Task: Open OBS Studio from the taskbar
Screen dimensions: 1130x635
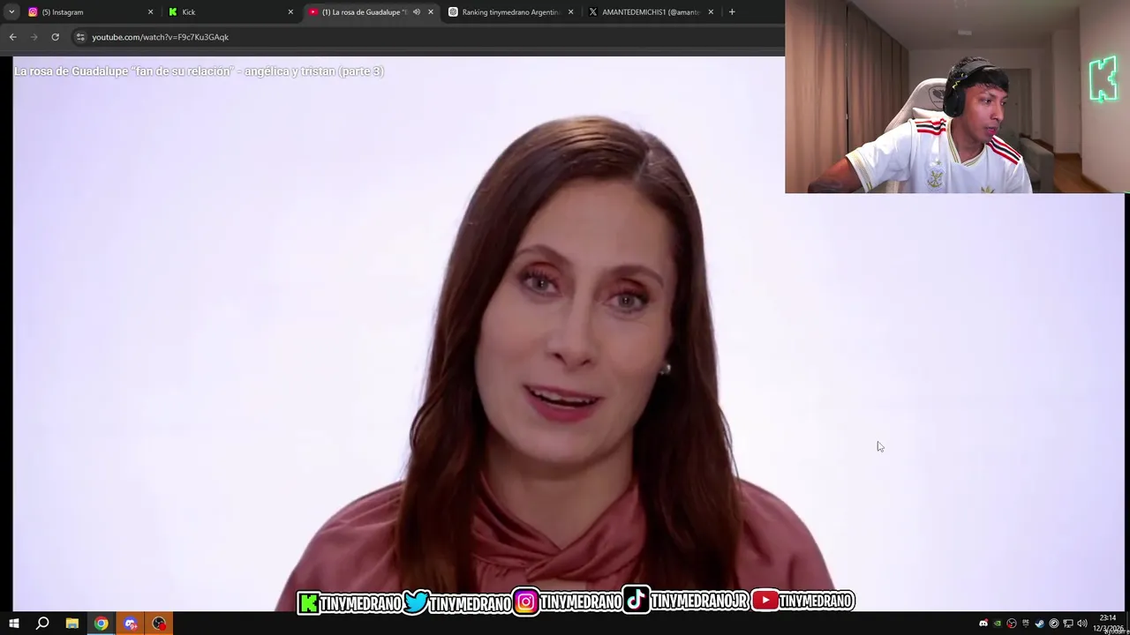Action: click(159, 624)
